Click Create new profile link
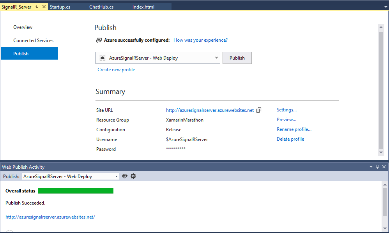Viewport: 389px width, 233px height. [x=116, y=70]
